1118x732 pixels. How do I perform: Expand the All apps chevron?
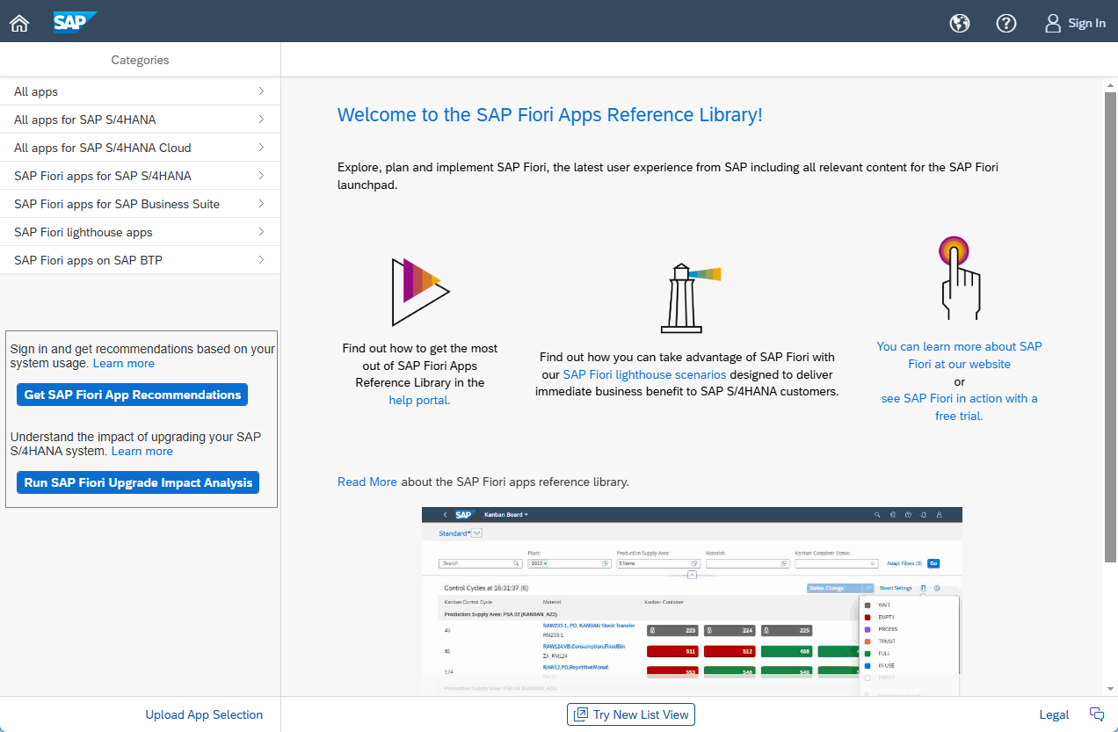click(x=261, y=91)
